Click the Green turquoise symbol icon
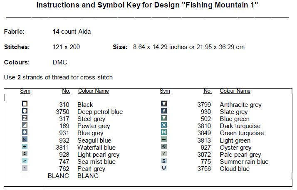Viewport: 297px width, 190px height. 164,133
